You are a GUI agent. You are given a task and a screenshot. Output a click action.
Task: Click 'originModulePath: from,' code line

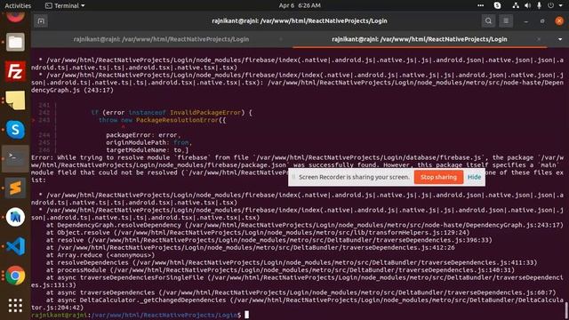point(148,142)
